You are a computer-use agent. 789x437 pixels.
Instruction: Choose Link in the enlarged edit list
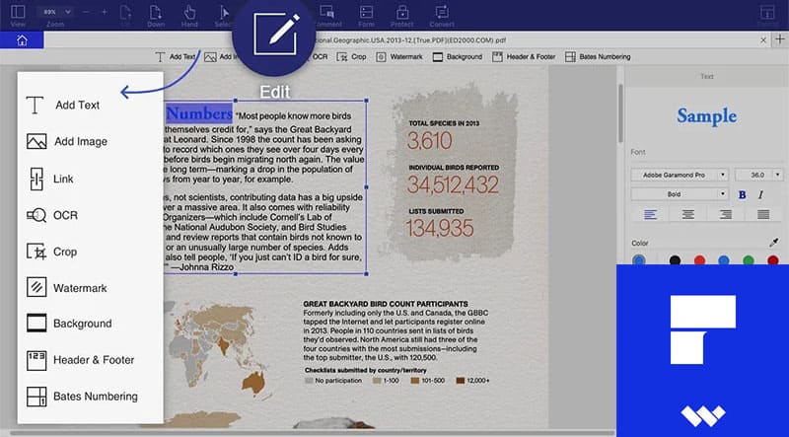(x=50, y=179)
